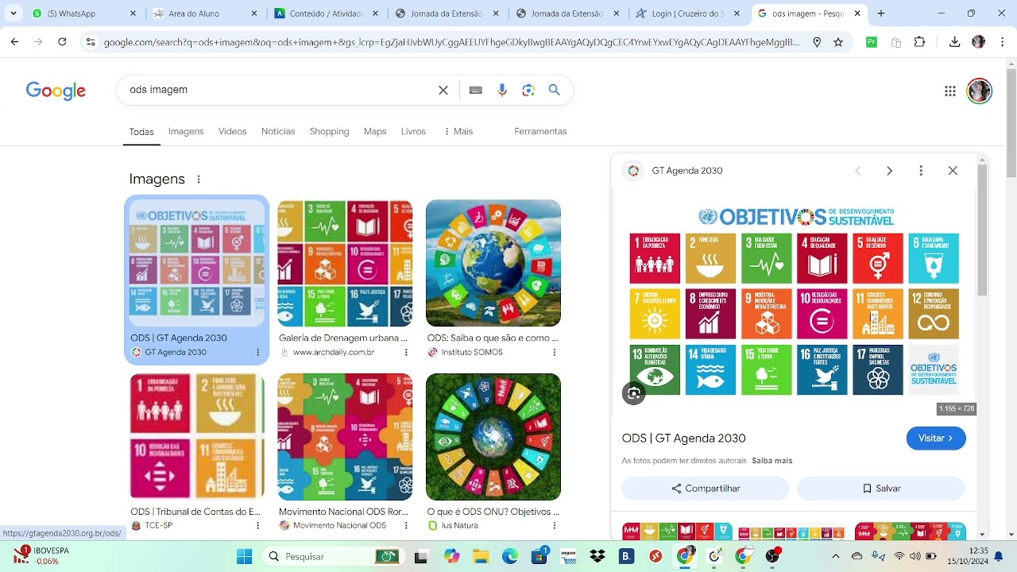Open a new browser tab

coord(881,14)
